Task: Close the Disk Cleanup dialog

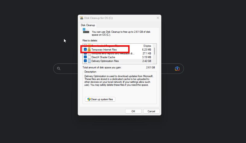Action: coord(158,18)
